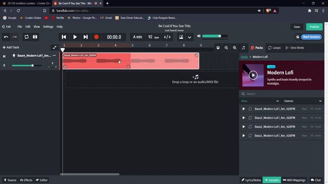This screenshot has width=328, height=184.
Task: Toggle the metronome
Action: (181, 37)
